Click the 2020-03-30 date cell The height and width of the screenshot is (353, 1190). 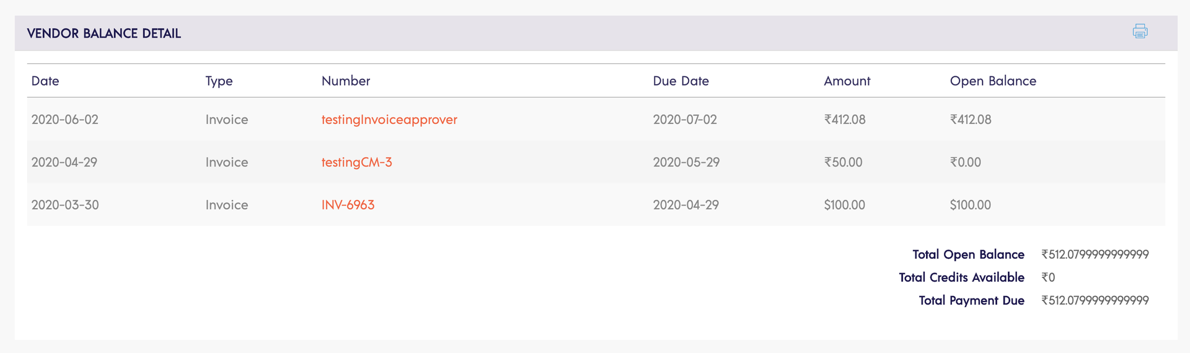point(65,205)
